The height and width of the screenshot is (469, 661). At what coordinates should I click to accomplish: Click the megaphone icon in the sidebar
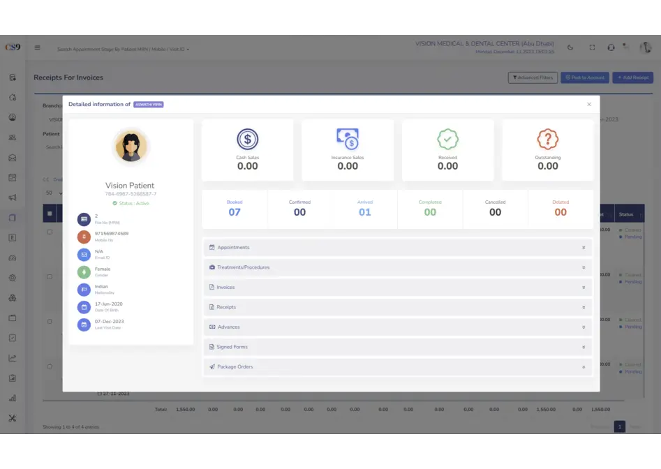pyautogui.click(x=13, y=198)
